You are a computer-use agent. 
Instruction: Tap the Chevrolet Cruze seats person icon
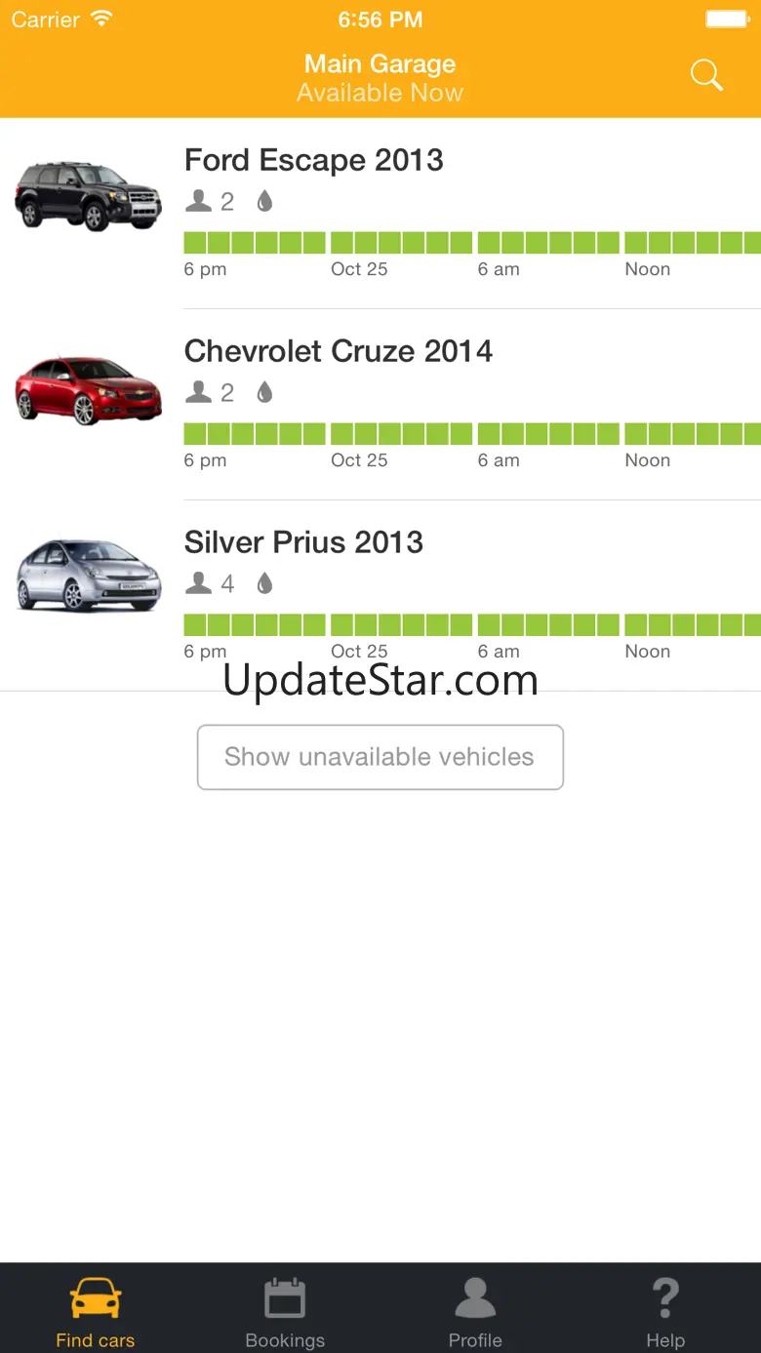[199, 392]
